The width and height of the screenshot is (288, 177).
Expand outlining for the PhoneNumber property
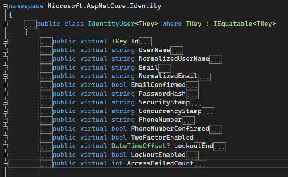(5, 120)
